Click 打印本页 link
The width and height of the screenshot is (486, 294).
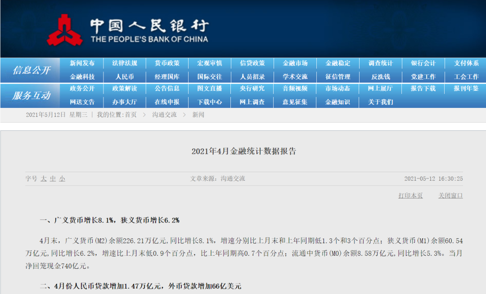tap(410, 196)
